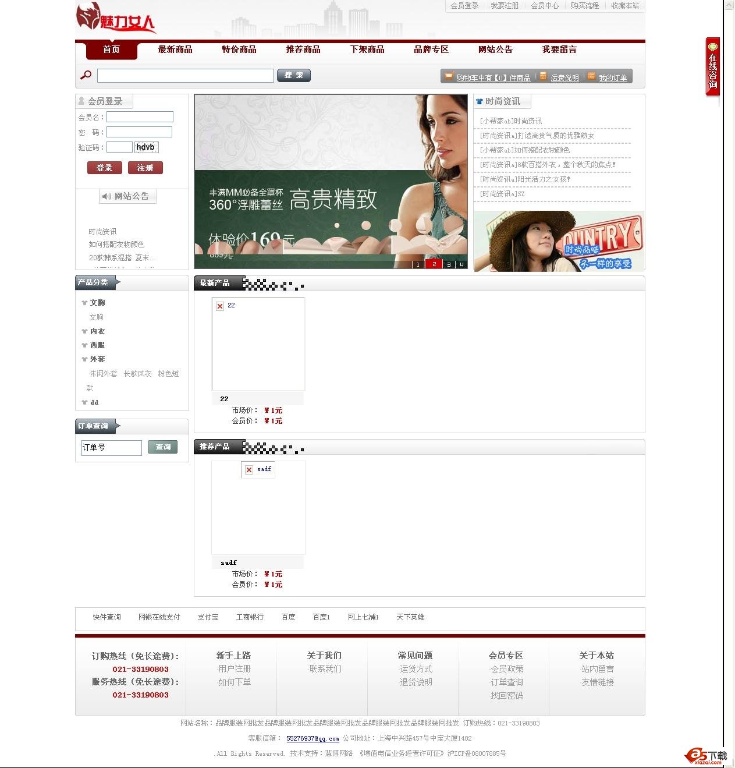The image size is (735, 768).
Task: Select banner slide number 4
Action: pyautogui.click(x=461, y=264)
